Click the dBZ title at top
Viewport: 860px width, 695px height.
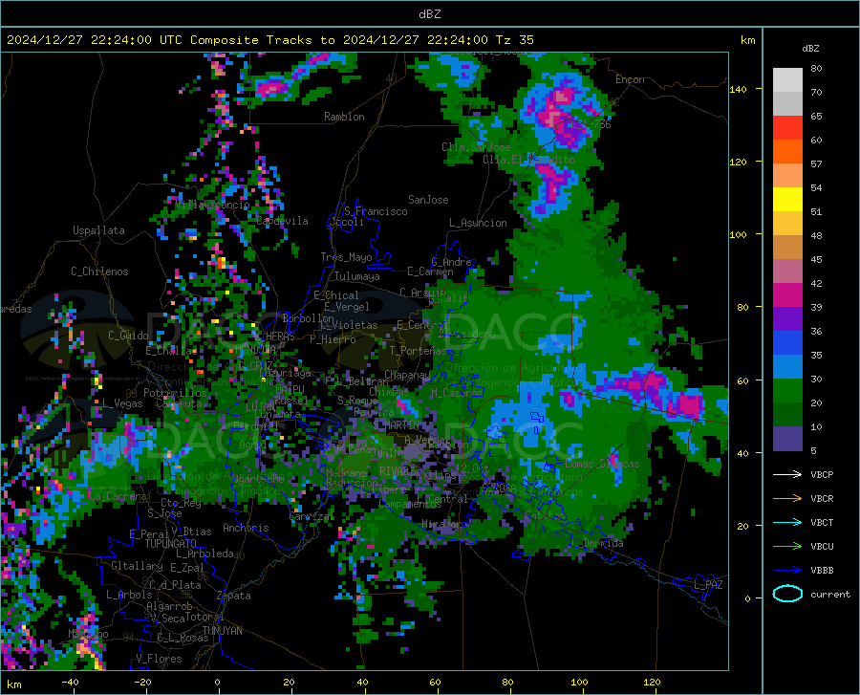(429, 14)
